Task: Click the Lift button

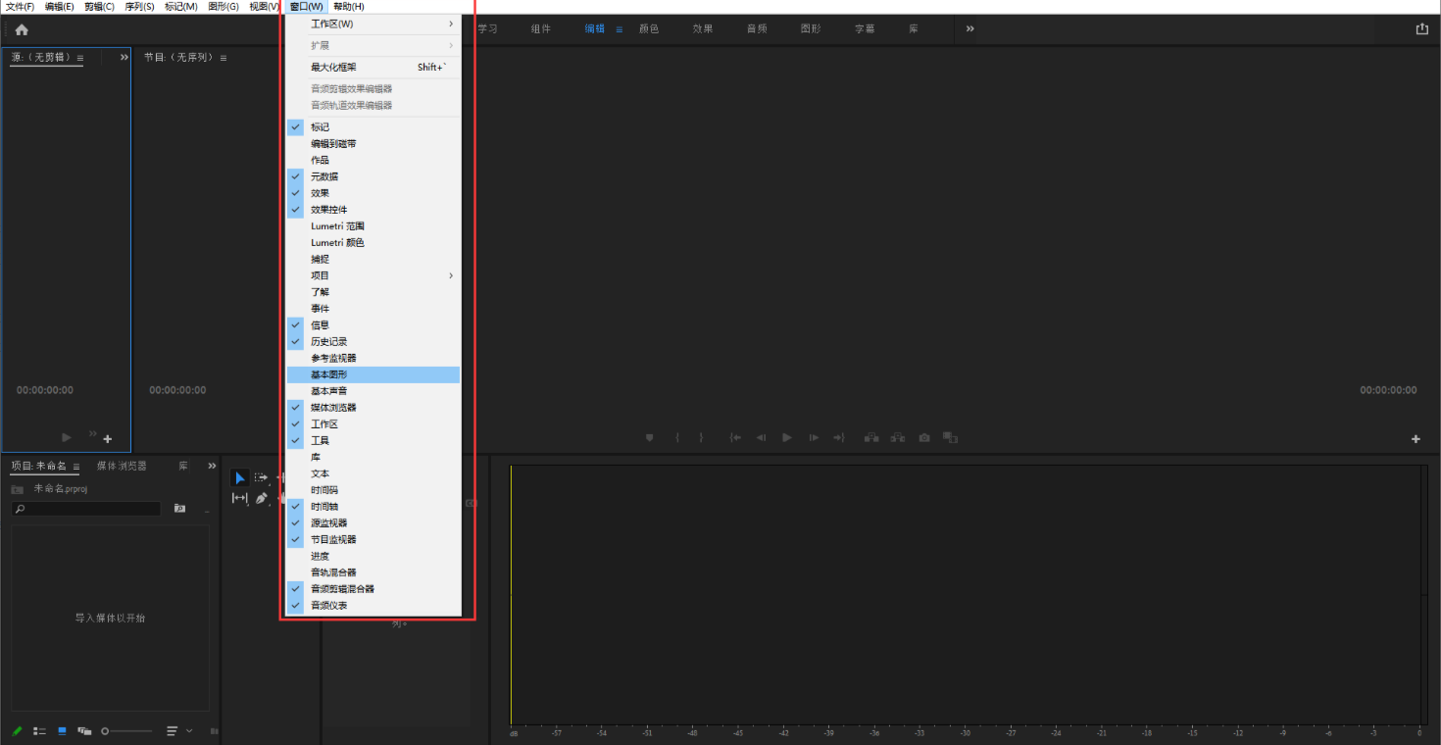Action: (871, 438)
